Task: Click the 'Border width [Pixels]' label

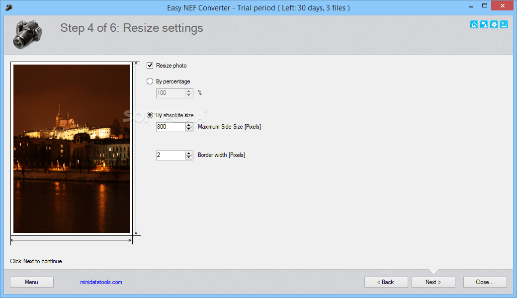Action: 222,155
